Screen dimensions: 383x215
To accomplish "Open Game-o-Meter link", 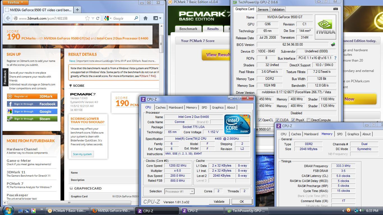I will 19,160.
